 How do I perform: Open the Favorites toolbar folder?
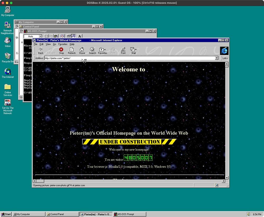click(x=102, y=51)
